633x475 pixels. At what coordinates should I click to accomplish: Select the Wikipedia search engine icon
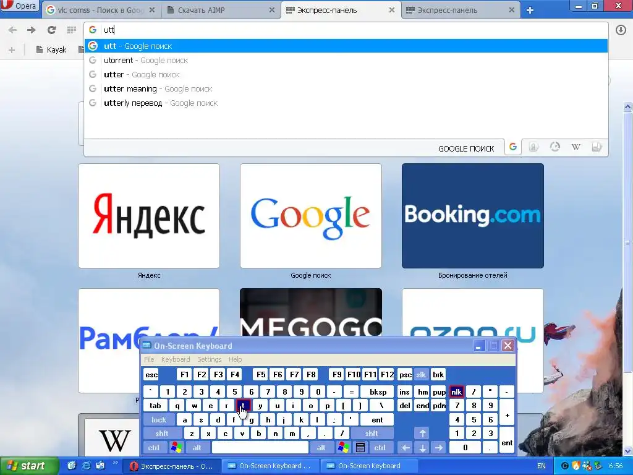pyautogui.click(x=576, y=147)
